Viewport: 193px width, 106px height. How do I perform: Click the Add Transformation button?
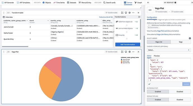pyautogui.click(x=128, y=44)
